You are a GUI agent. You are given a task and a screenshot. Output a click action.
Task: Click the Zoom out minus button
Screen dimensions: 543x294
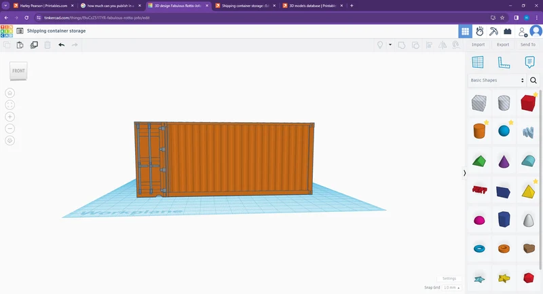click(x=10, y=128)
